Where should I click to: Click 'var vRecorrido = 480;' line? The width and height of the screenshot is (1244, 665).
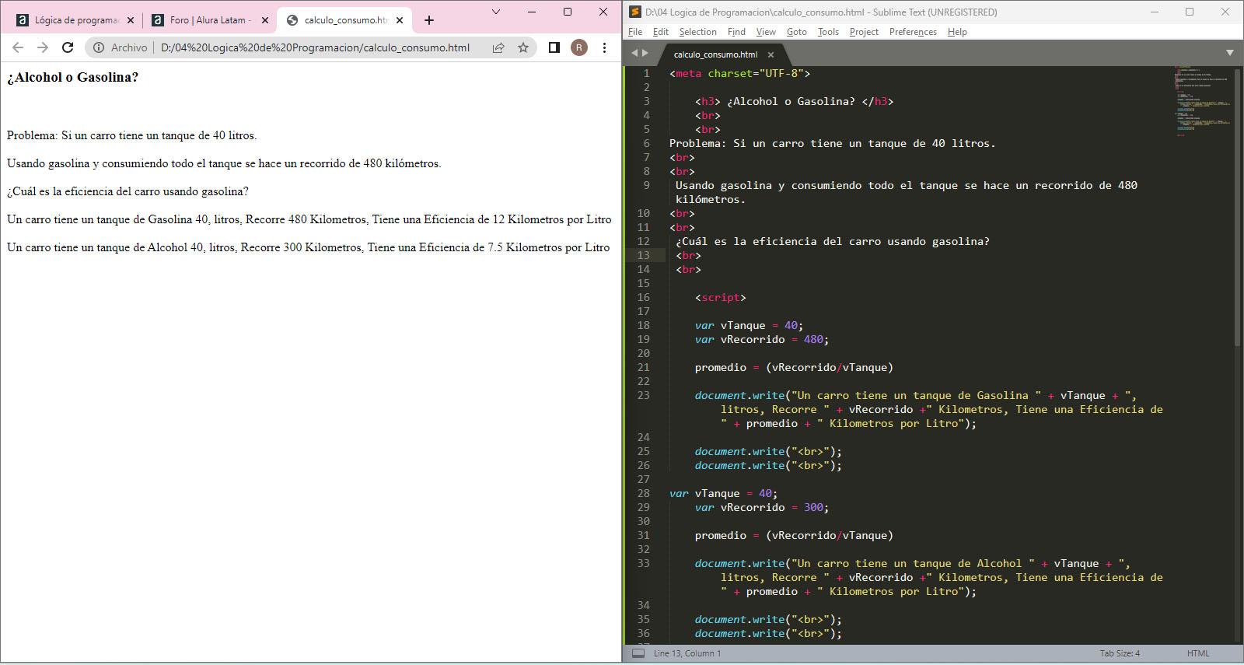tap(762, 339)
